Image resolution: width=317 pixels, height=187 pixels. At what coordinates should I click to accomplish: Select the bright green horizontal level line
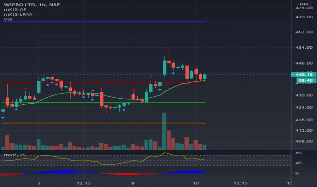tap(104, 103)
